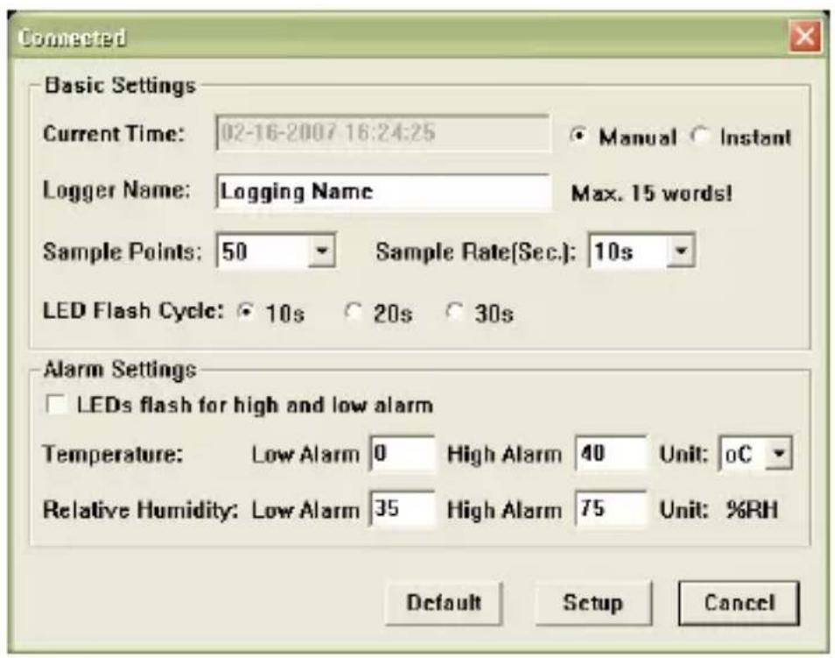Click the 'Connected' window title
The height and width of the screenshot is (658, 835).
coord(72,38)
